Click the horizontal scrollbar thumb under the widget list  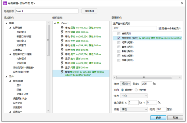tap(144, 77)
